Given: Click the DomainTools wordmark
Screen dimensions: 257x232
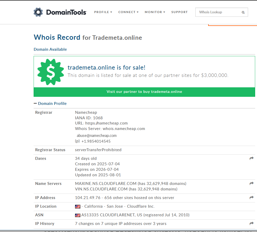Looking at the screenshot, I should click(66, 12).
